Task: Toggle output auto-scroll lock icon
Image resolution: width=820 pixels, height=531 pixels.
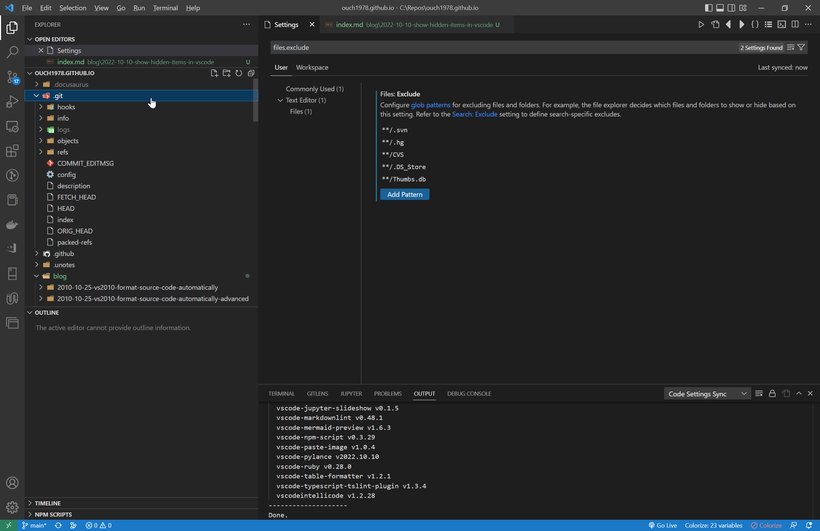Action: [773, 394]
